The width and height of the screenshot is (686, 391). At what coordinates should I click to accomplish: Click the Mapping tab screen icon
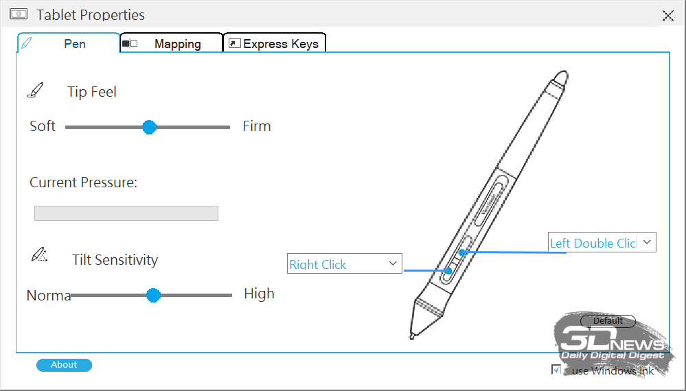pyautogui.click(x=130, y=43)
